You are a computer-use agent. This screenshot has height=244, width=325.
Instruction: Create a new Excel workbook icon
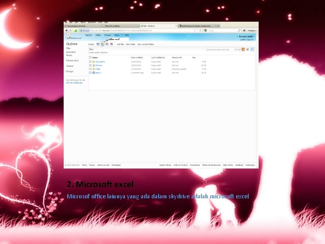coord(102,44)
